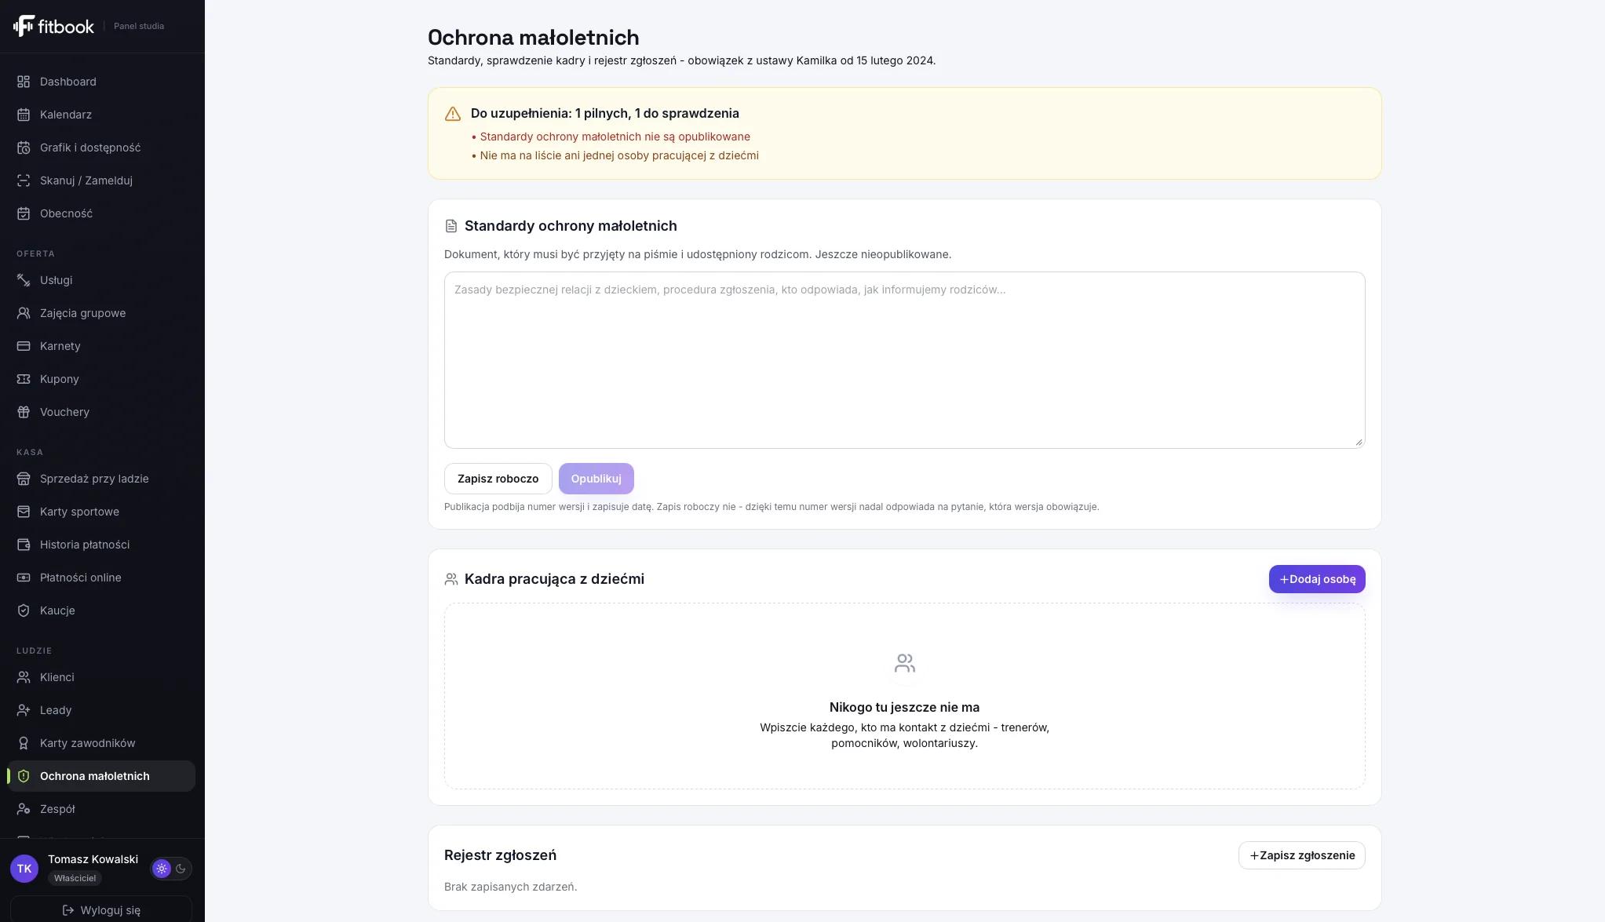This screenshot has height=922, width=1605.
Task: Click the Kalendarz calendar icon
Action: [24, 115]
